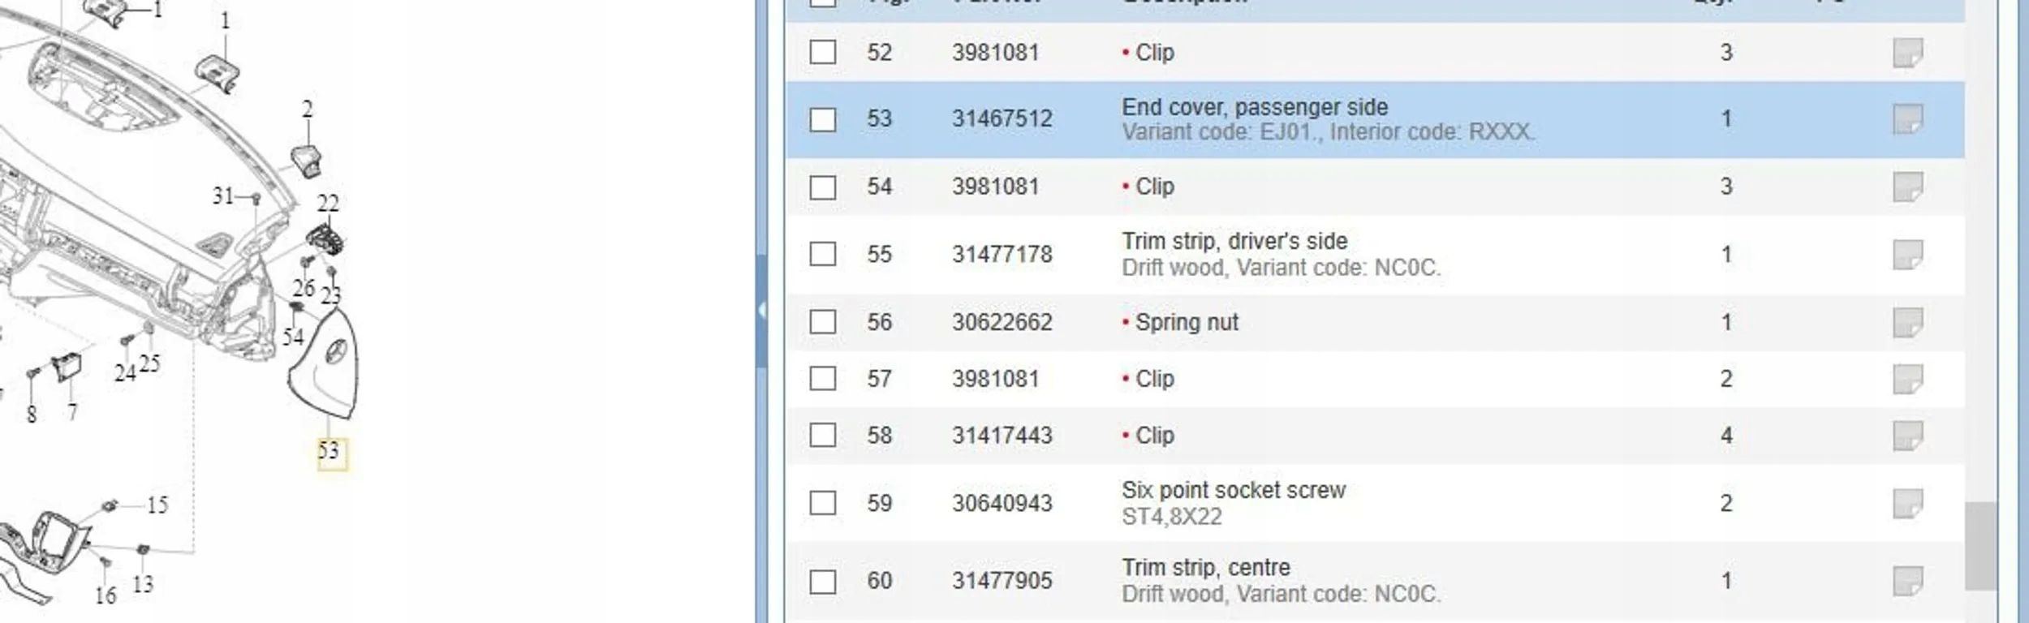2029x623 pixels.
Task: Click note icon for Trim strip, centre
Action: click(1907, 581)
